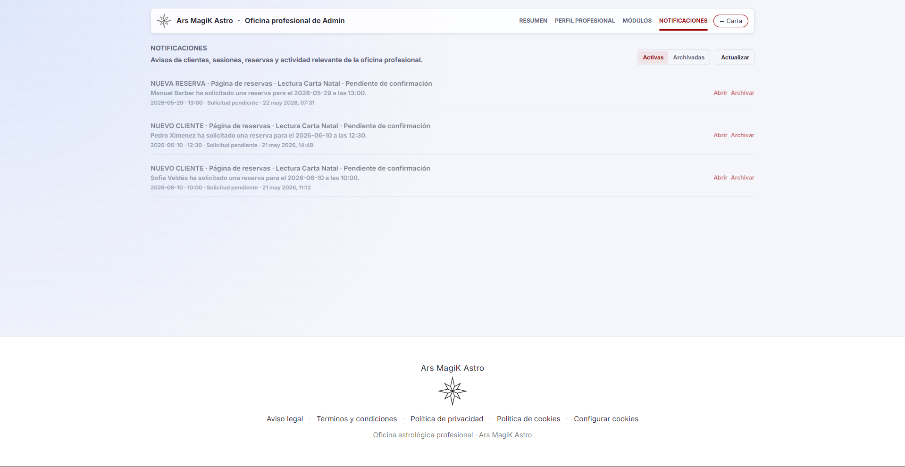Click the timestamp 21 may 2026, 14:48 line
This screenshot has width=905, height=467.
[232, 145]
